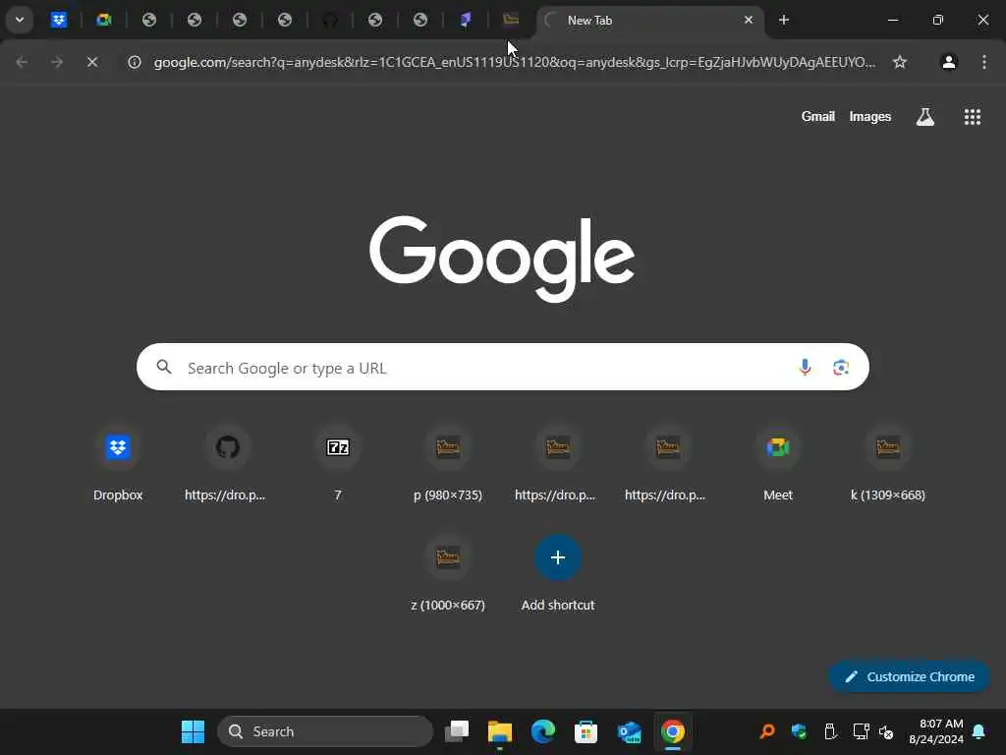Click the Google logo
This screenshot has height=755, width=1006.
pyautogui.click(x=502, y=259)
